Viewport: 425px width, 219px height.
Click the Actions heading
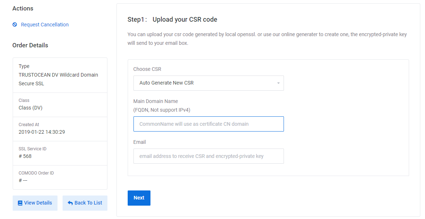click(x=23, y=8)
